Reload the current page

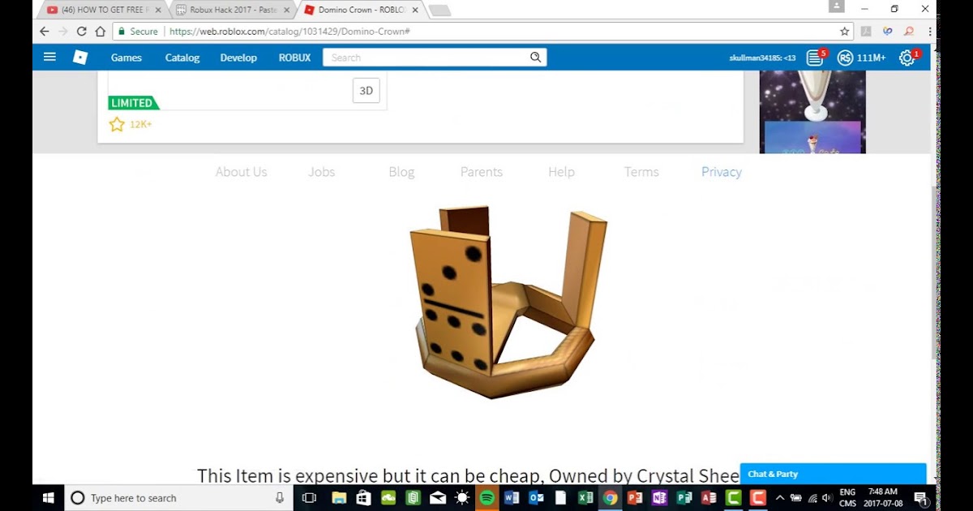click(x=81, y=32)
